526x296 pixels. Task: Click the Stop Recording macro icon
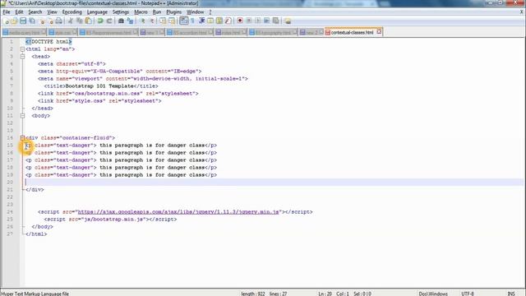(249, 21)
